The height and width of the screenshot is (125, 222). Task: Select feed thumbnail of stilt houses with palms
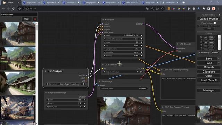click(x=18, y=108)
